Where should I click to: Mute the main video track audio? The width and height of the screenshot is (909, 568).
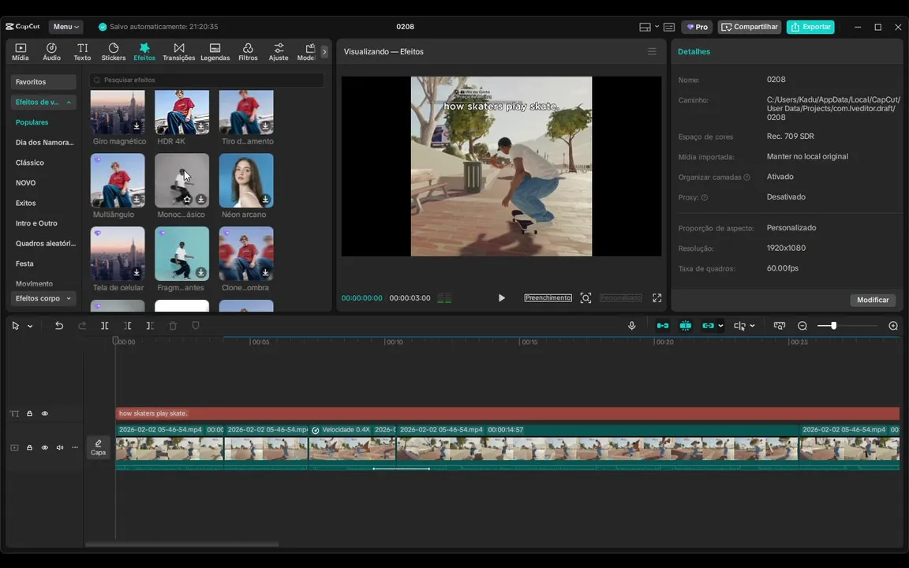click(60, 447)
